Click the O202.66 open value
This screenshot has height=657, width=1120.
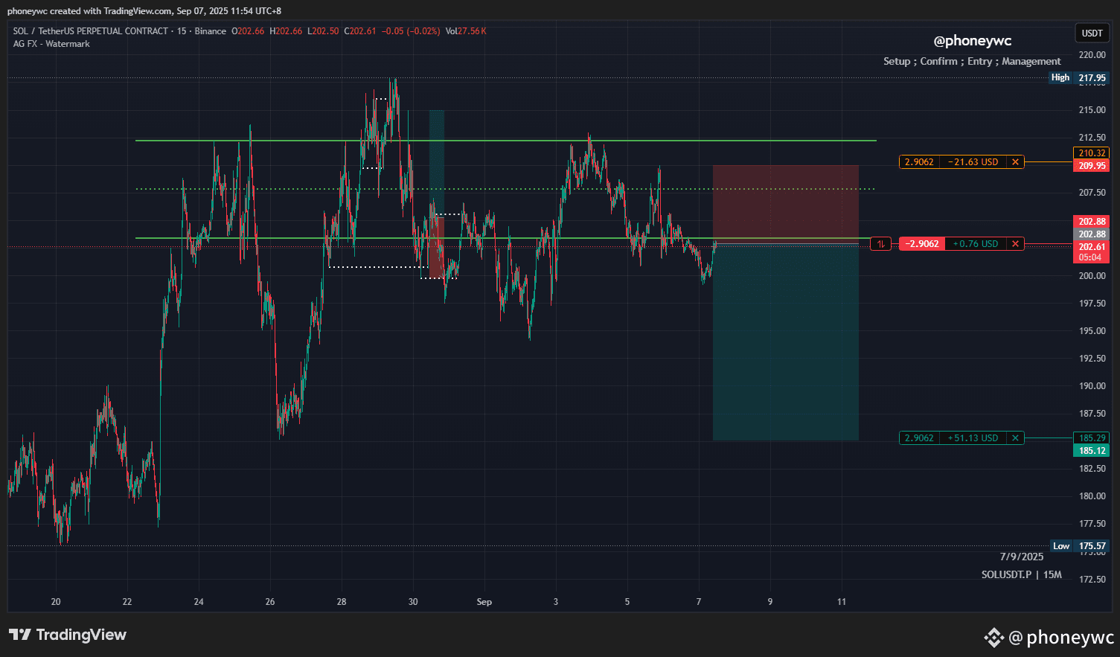248,31
